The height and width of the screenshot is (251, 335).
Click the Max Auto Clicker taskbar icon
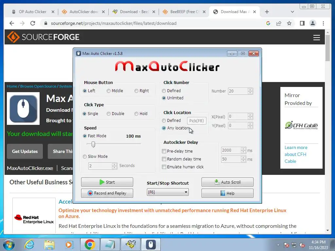click(150, 244)
